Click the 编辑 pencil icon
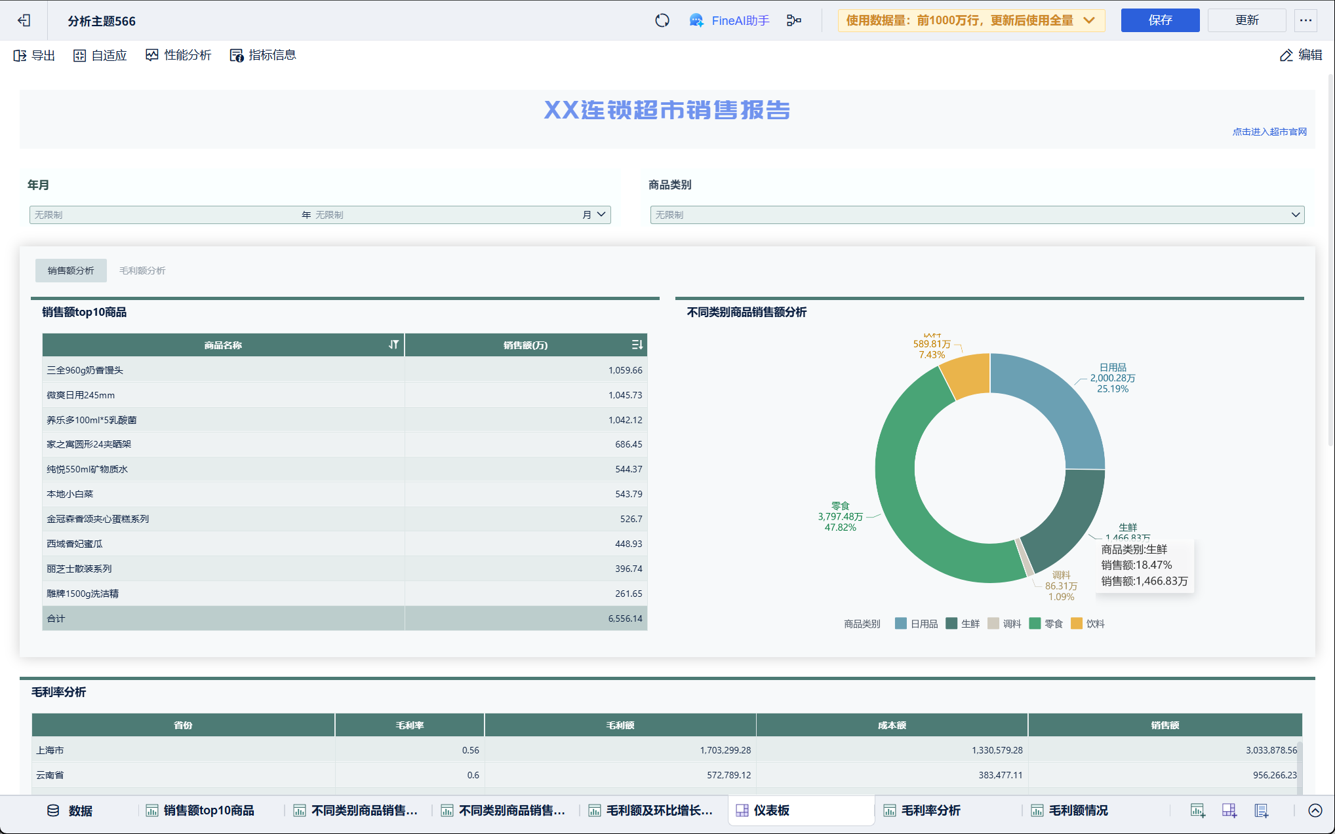This screenshot has height=834, width=1335. [1286, 56]
